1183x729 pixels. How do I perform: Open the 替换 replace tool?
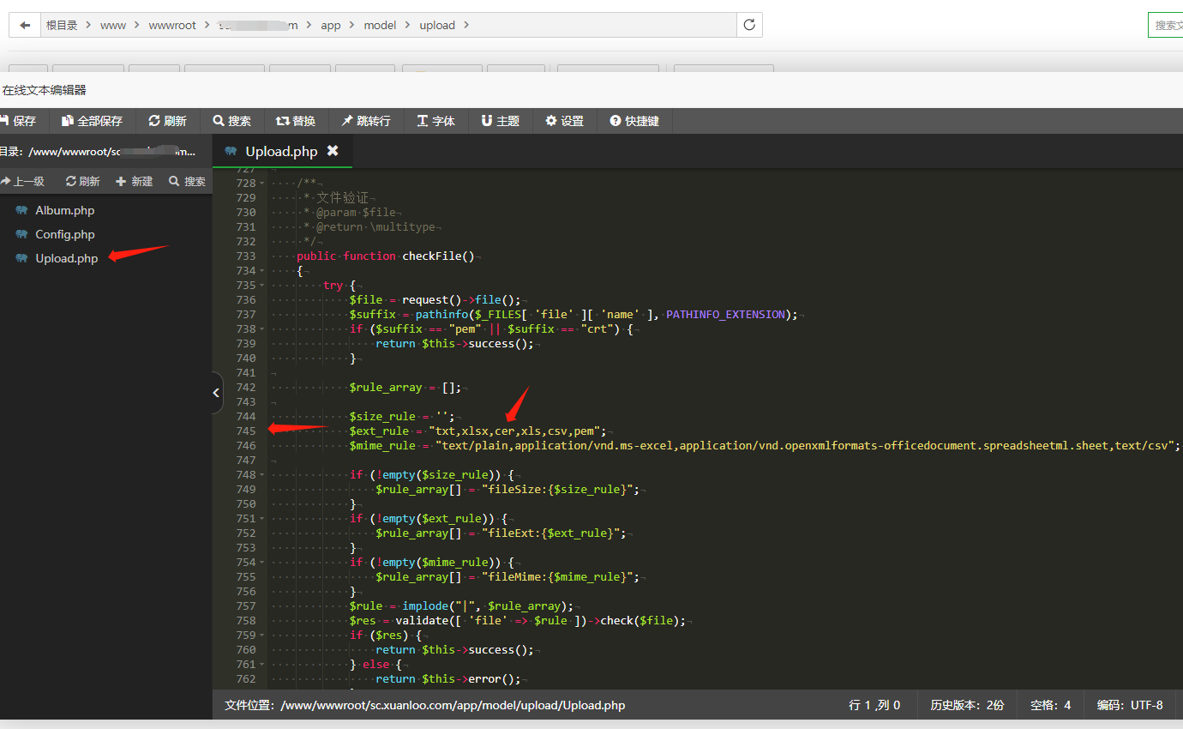[x=296, y=121]
